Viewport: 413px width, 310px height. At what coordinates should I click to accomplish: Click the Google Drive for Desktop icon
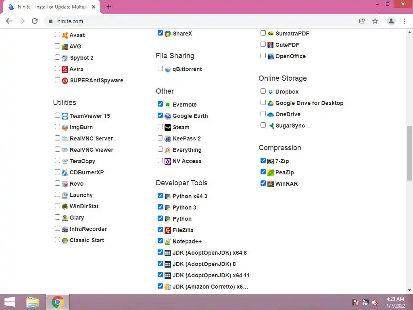[x=271, y=103]
